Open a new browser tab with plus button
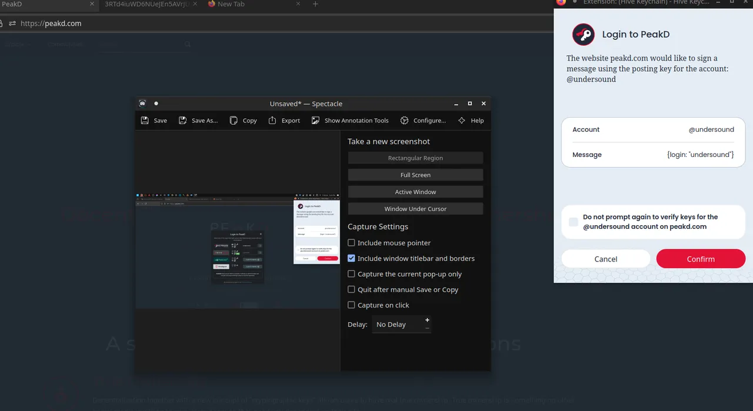This screenshot has height=411, width=753. click(x=315, y=4)
